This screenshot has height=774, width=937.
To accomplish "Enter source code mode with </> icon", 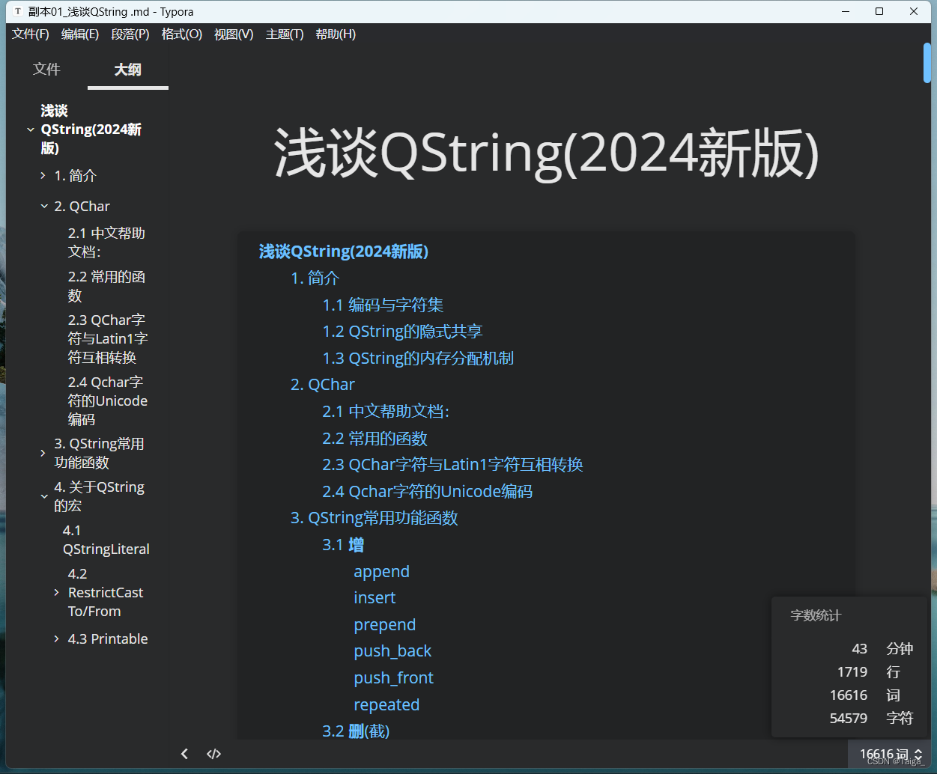I will 213,754.
